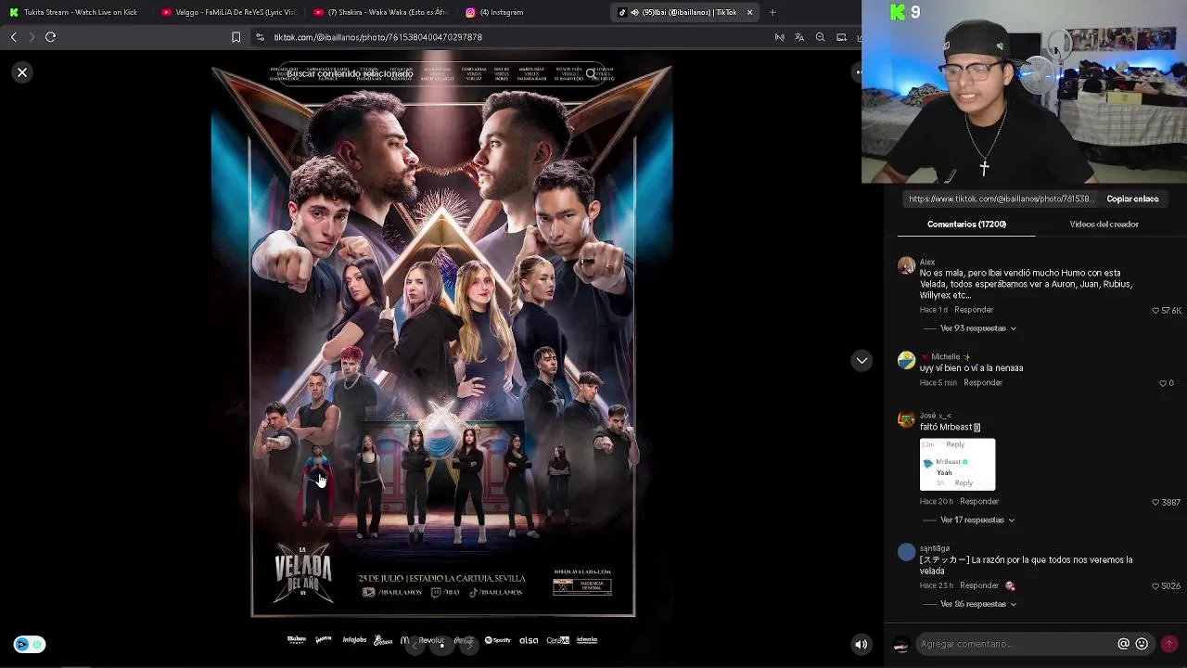Switch to Valggo FaMiLiA De ReYeS tab

(229, 12)
